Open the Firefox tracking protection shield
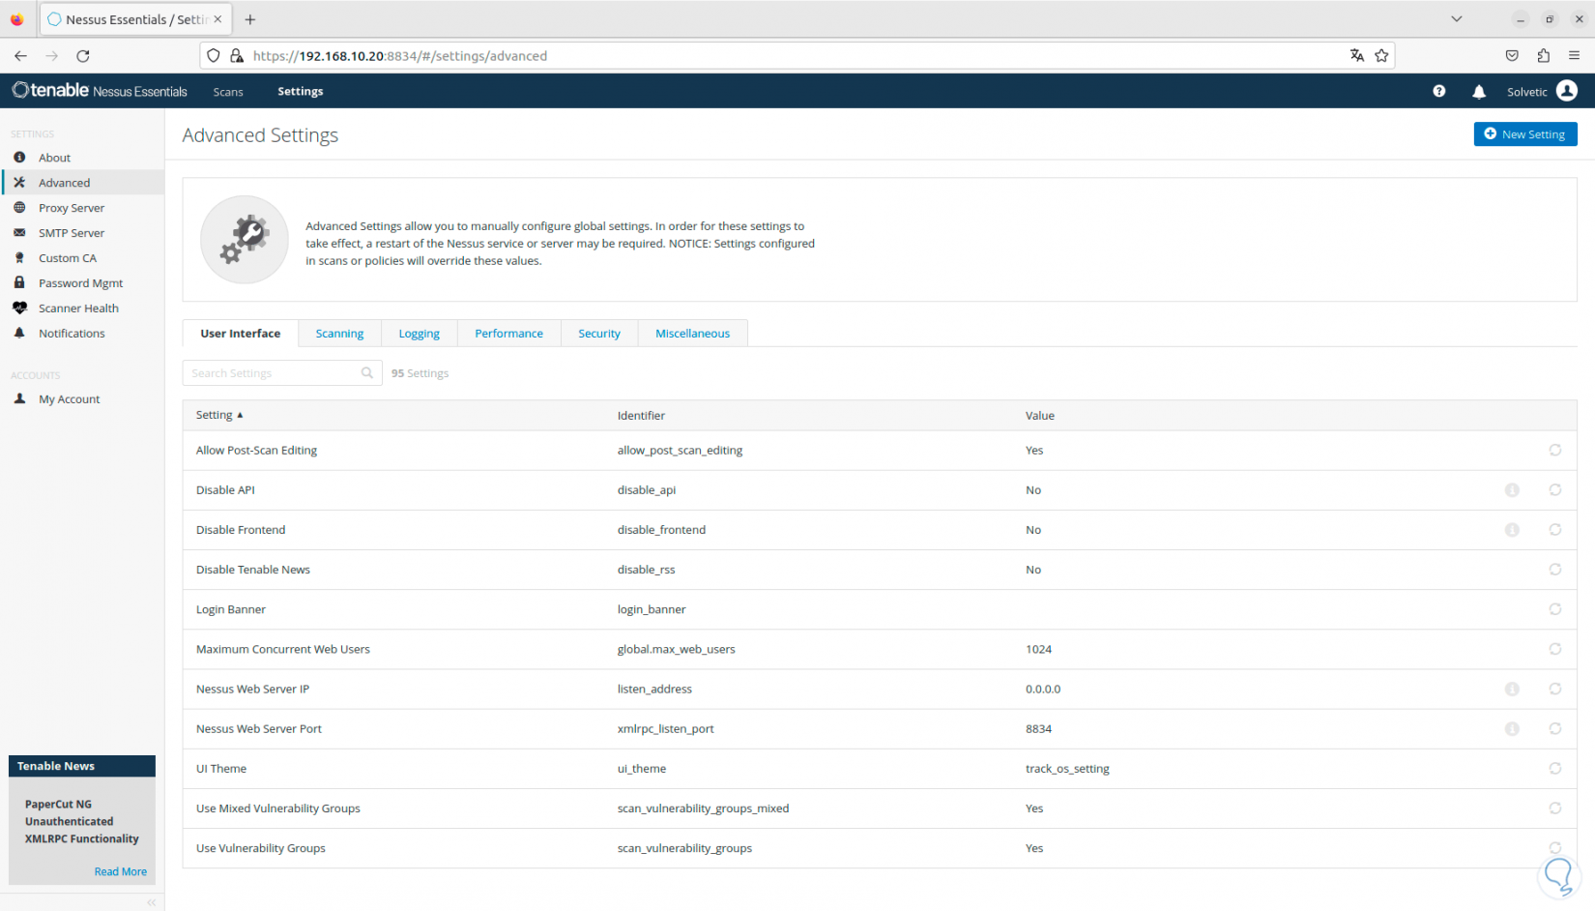The height and width of the screenshot is (911, 1595). [x=214, y=56]
